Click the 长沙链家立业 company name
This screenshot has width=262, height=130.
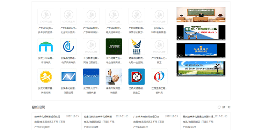point(114,58)
